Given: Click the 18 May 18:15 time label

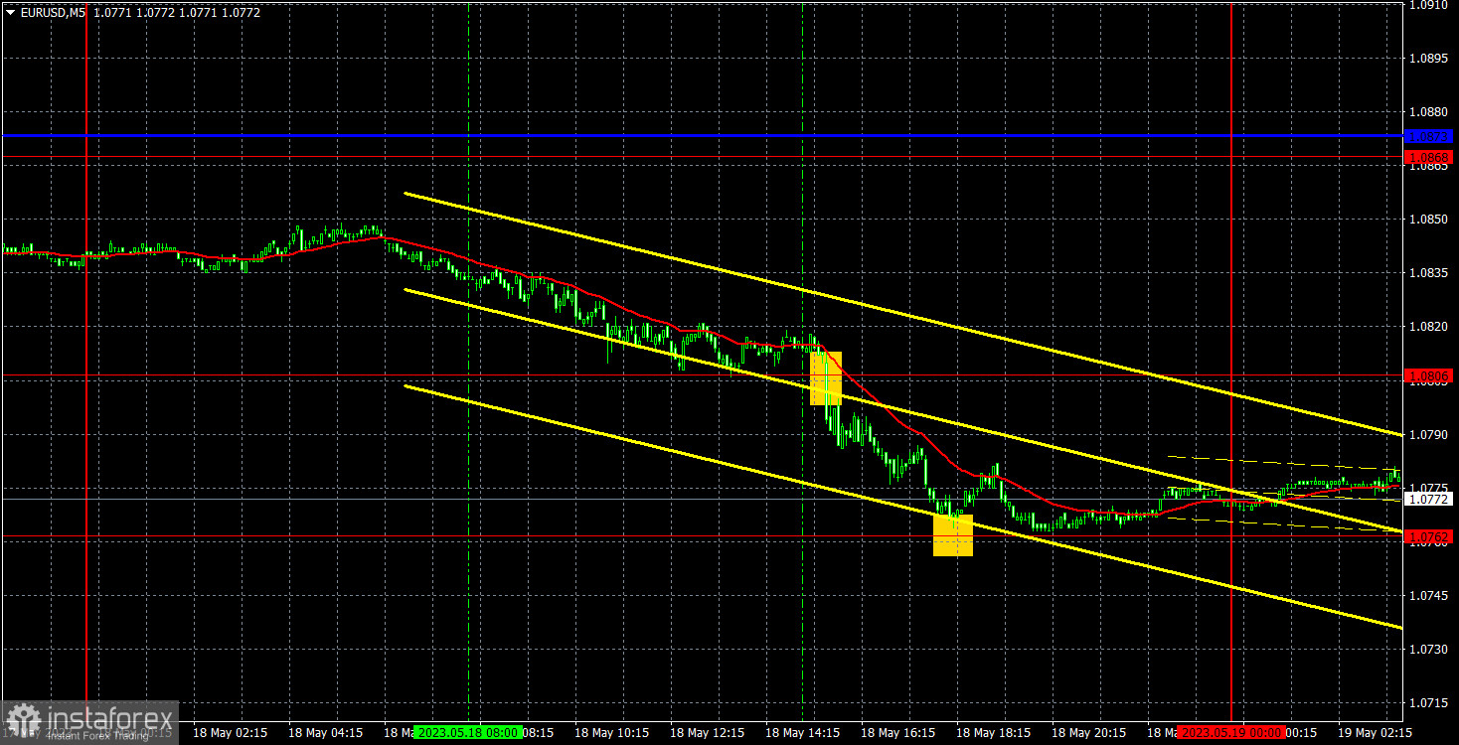Looking at the screenshot, I should pyautogui.click(x=993, y=732).
